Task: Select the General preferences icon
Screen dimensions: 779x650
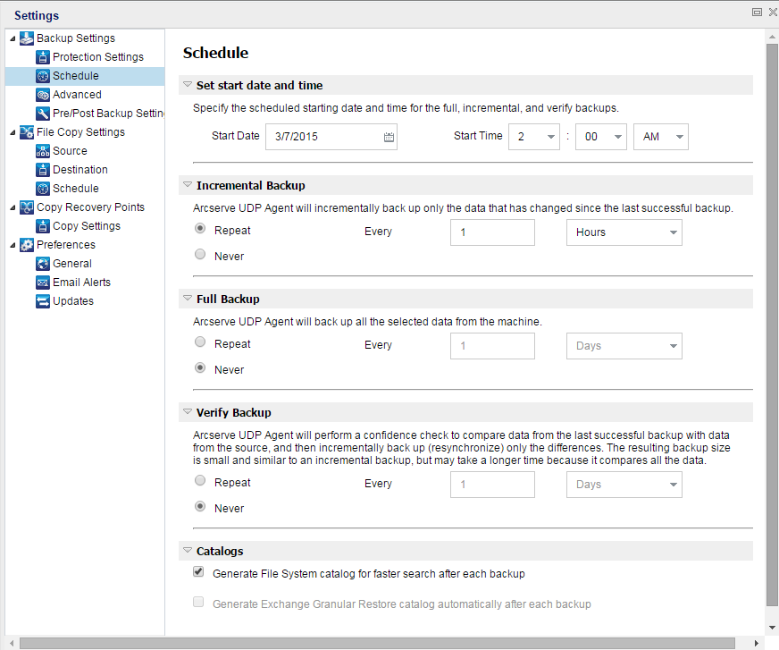Action: pos(42,263)
